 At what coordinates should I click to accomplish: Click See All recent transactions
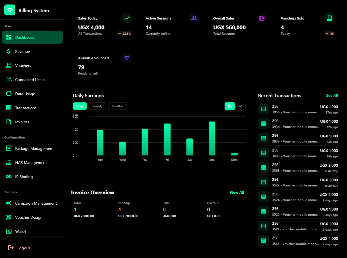[x=332, y=95]
